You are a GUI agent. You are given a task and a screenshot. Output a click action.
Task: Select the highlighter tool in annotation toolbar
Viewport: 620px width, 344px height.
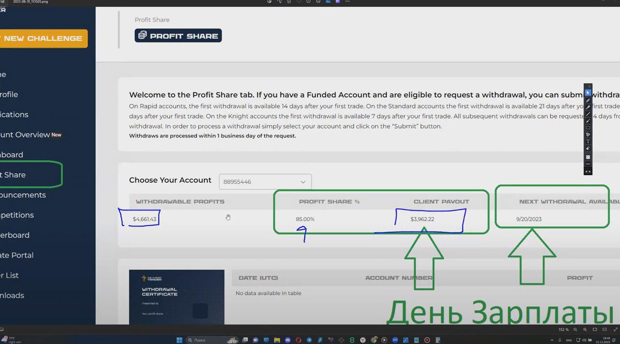coord(588,107)
